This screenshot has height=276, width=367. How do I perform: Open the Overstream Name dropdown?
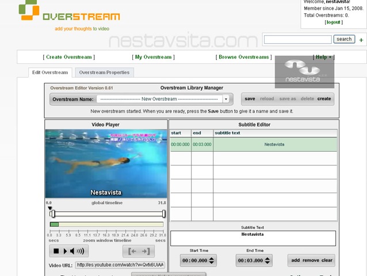tap(225, 99)
